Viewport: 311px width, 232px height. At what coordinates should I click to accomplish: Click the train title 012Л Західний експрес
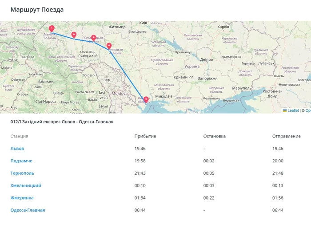point(62,122)
